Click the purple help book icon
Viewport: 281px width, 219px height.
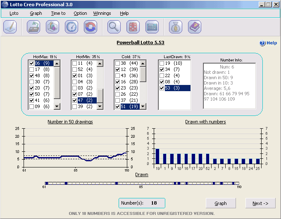point(195,27)
